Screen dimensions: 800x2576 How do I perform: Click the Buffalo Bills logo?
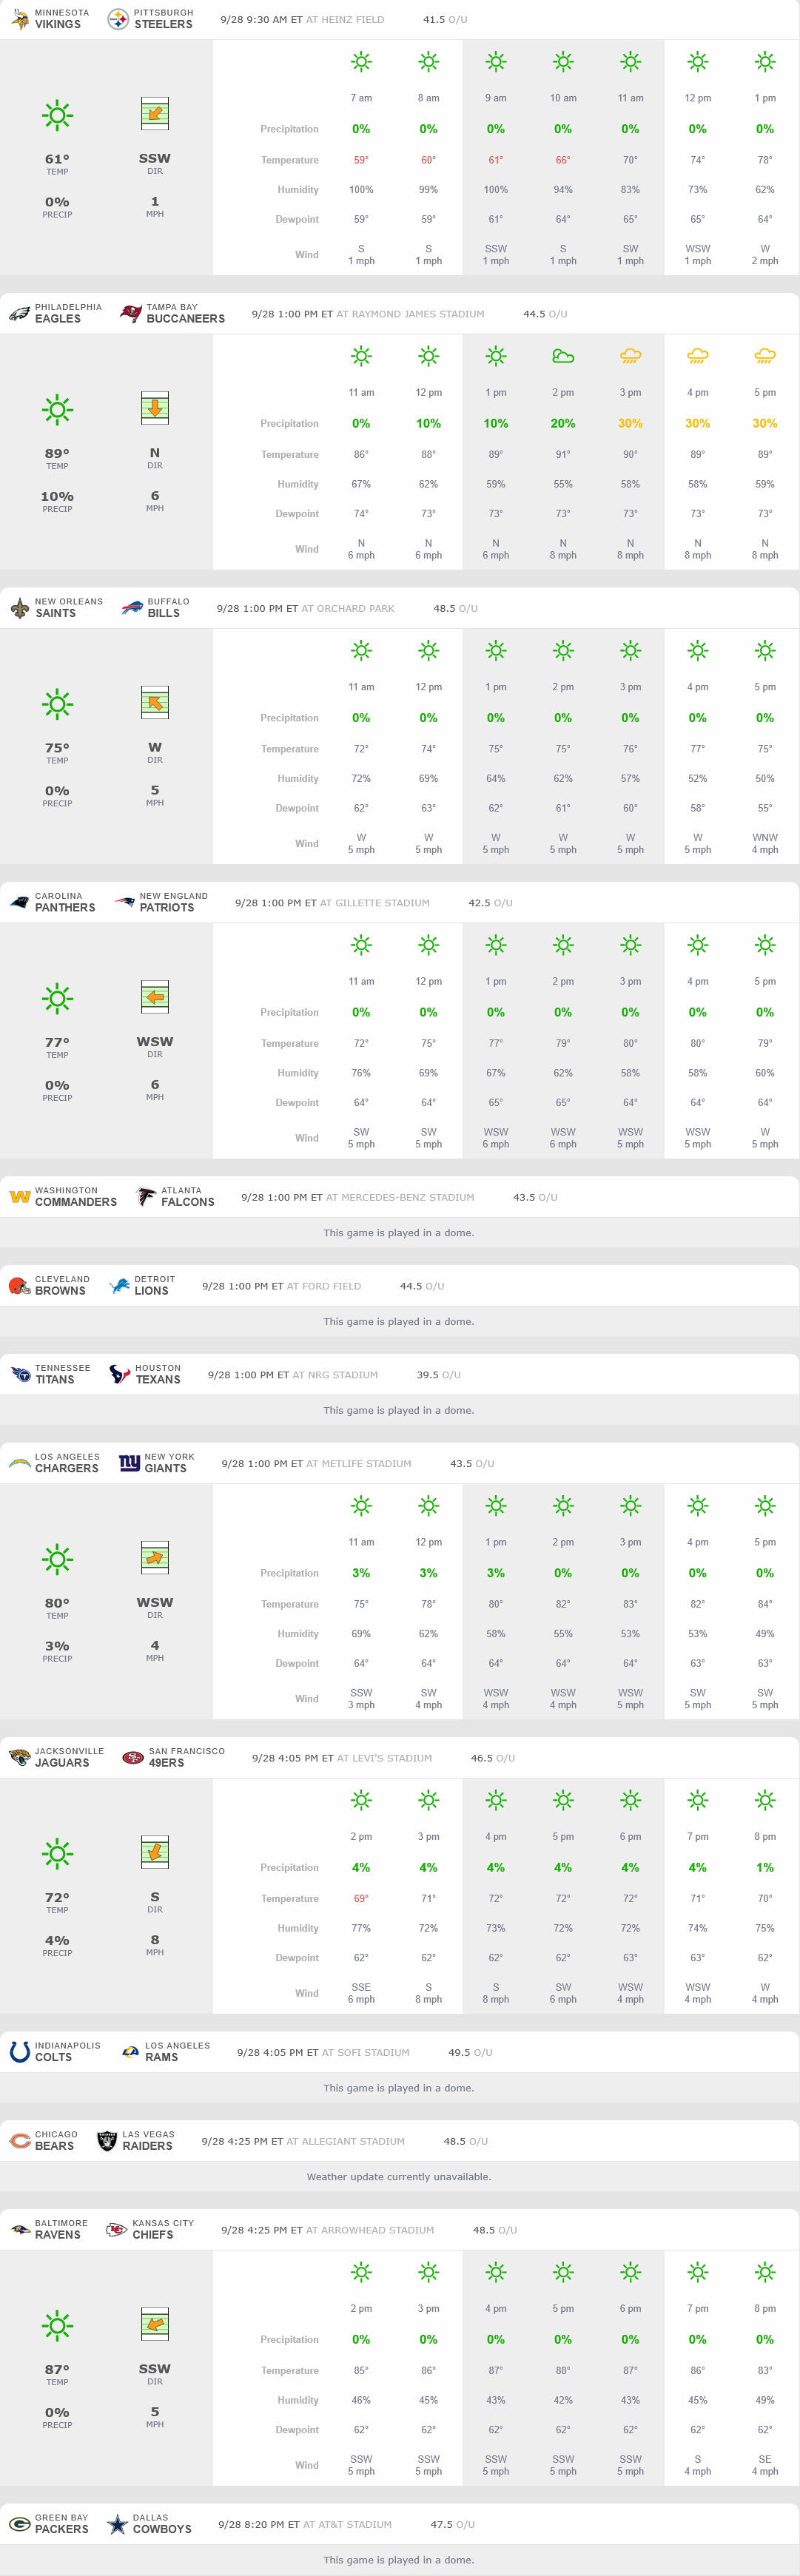132,608
